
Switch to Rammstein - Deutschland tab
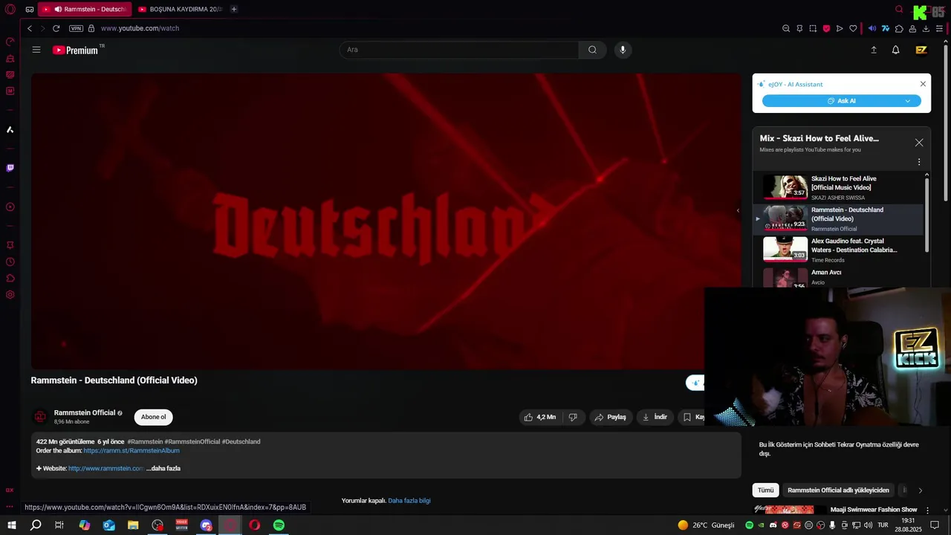(x=85, y=10)
